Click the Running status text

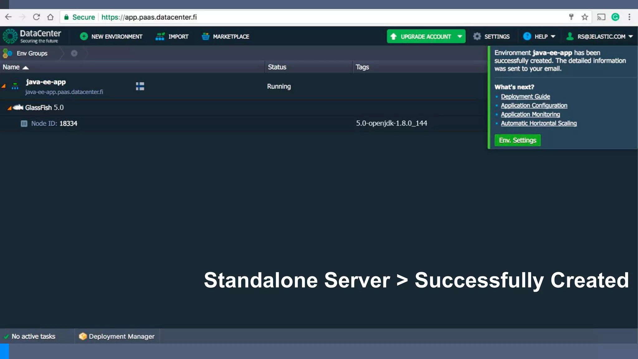279,86
